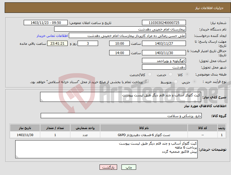Image resolution: width=231 pixels, height=175 pixels.
Task: Click the ساعت باقی مانده label
Action: 33,44
